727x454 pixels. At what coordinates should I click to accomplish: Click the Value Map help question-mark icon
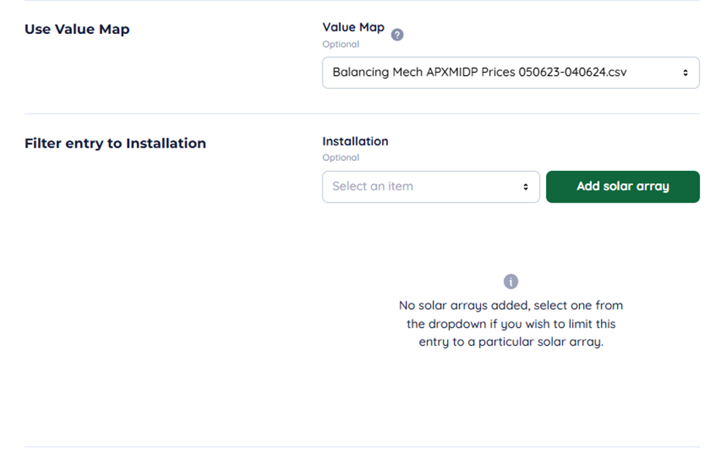pyautogui.click(x=398, y=35)
